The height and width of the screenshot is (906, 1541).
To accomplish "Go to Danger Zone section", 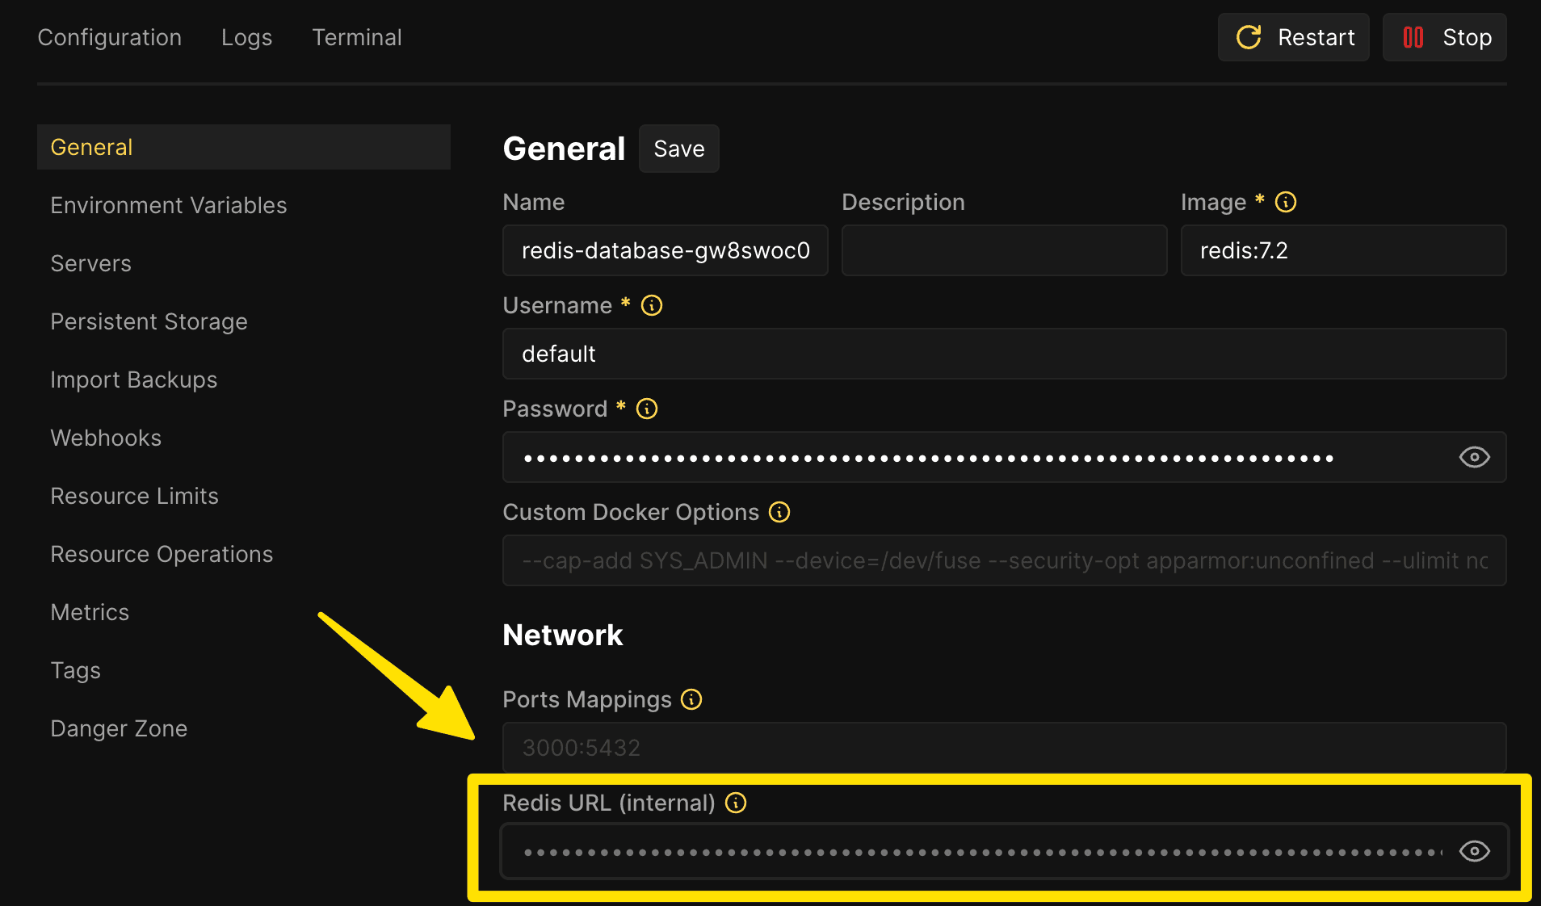I will pyautogui.click(x=244, y=728).
